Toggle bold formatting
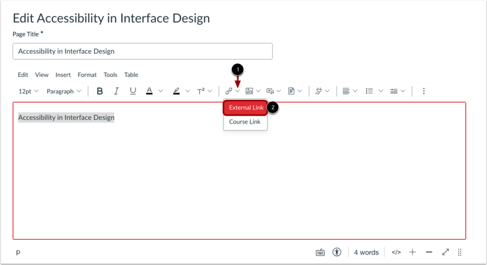This screenshot has height=265, width=487. click(100, 91)
